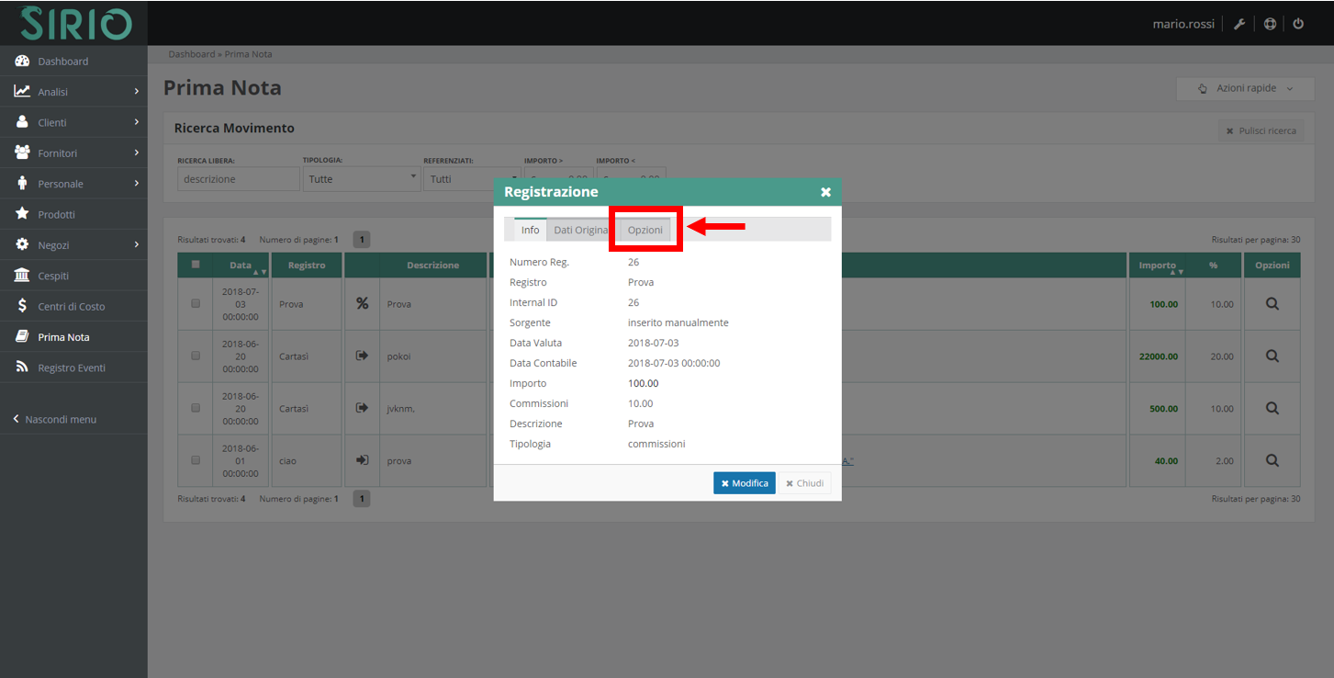Go to Centri di Costo
1334x678 pixels.
tap(71, 306)
